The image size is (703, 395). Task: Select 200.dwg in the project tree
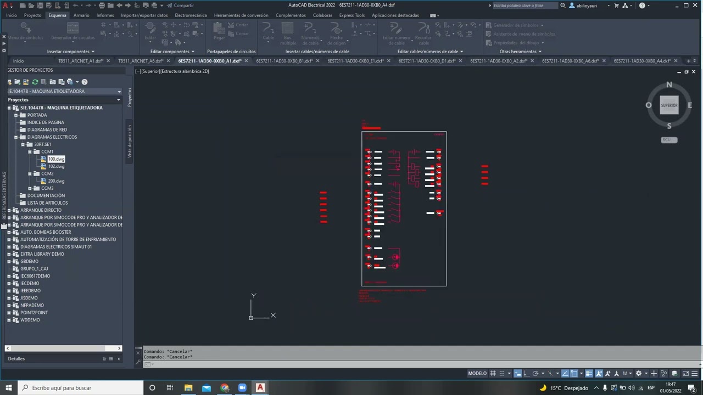coord(56,181)
